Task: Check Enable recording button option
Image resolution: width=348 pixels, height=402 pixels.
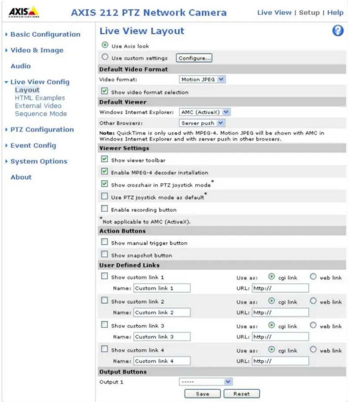Action: (104, 209)
